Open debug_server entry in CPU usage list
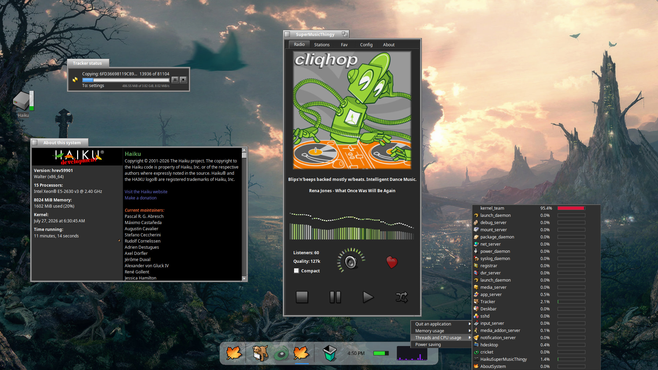The width and height of the screenshot is (658, 370). (536, 223)
